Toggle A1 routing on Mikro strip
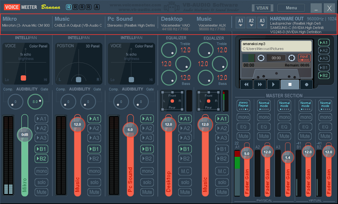This screenshot has height=204, width=338. [41, 119]
